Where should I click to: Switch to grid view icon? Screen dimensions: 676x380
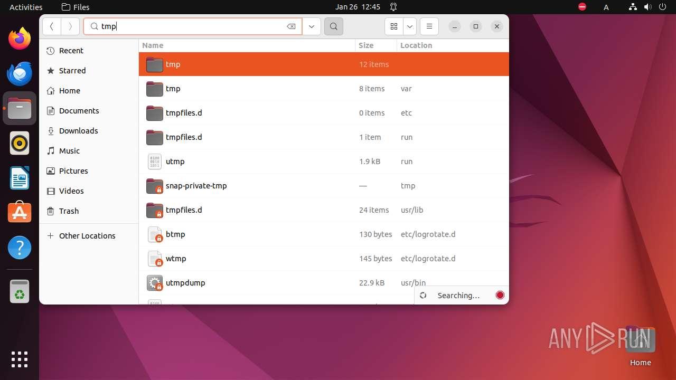tap(394, 26)
